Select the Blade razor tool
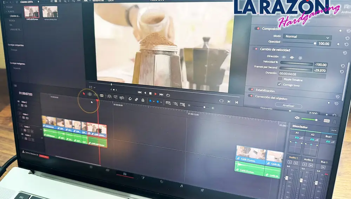Image resolution: width=351 pixels, height=199 pixels. [x=102, y=95]
